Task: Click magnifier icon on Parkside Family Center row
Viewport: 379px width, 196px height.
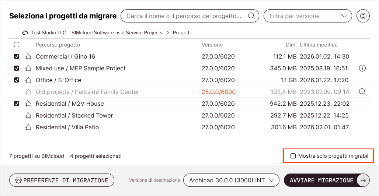Action: point(362,92)
